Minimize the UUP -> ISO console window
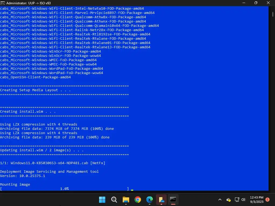The image size is (275, 206). [244, 3]
